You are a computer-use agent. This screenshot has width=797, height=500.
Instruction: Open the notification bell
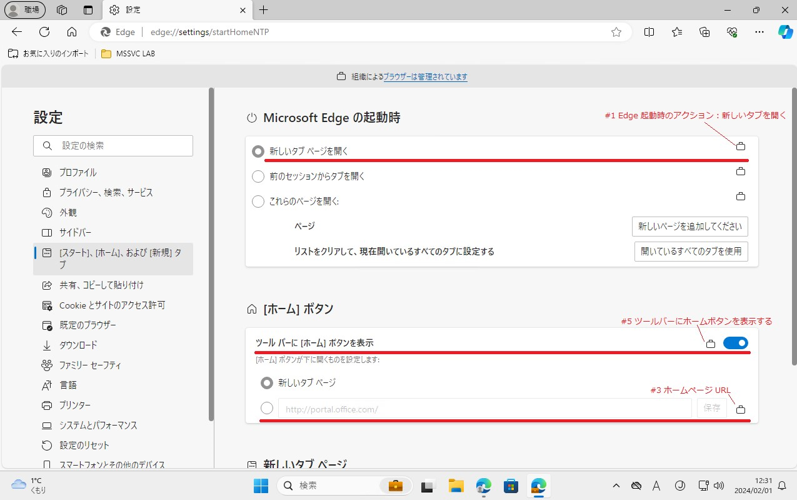[x=781, y=486]
